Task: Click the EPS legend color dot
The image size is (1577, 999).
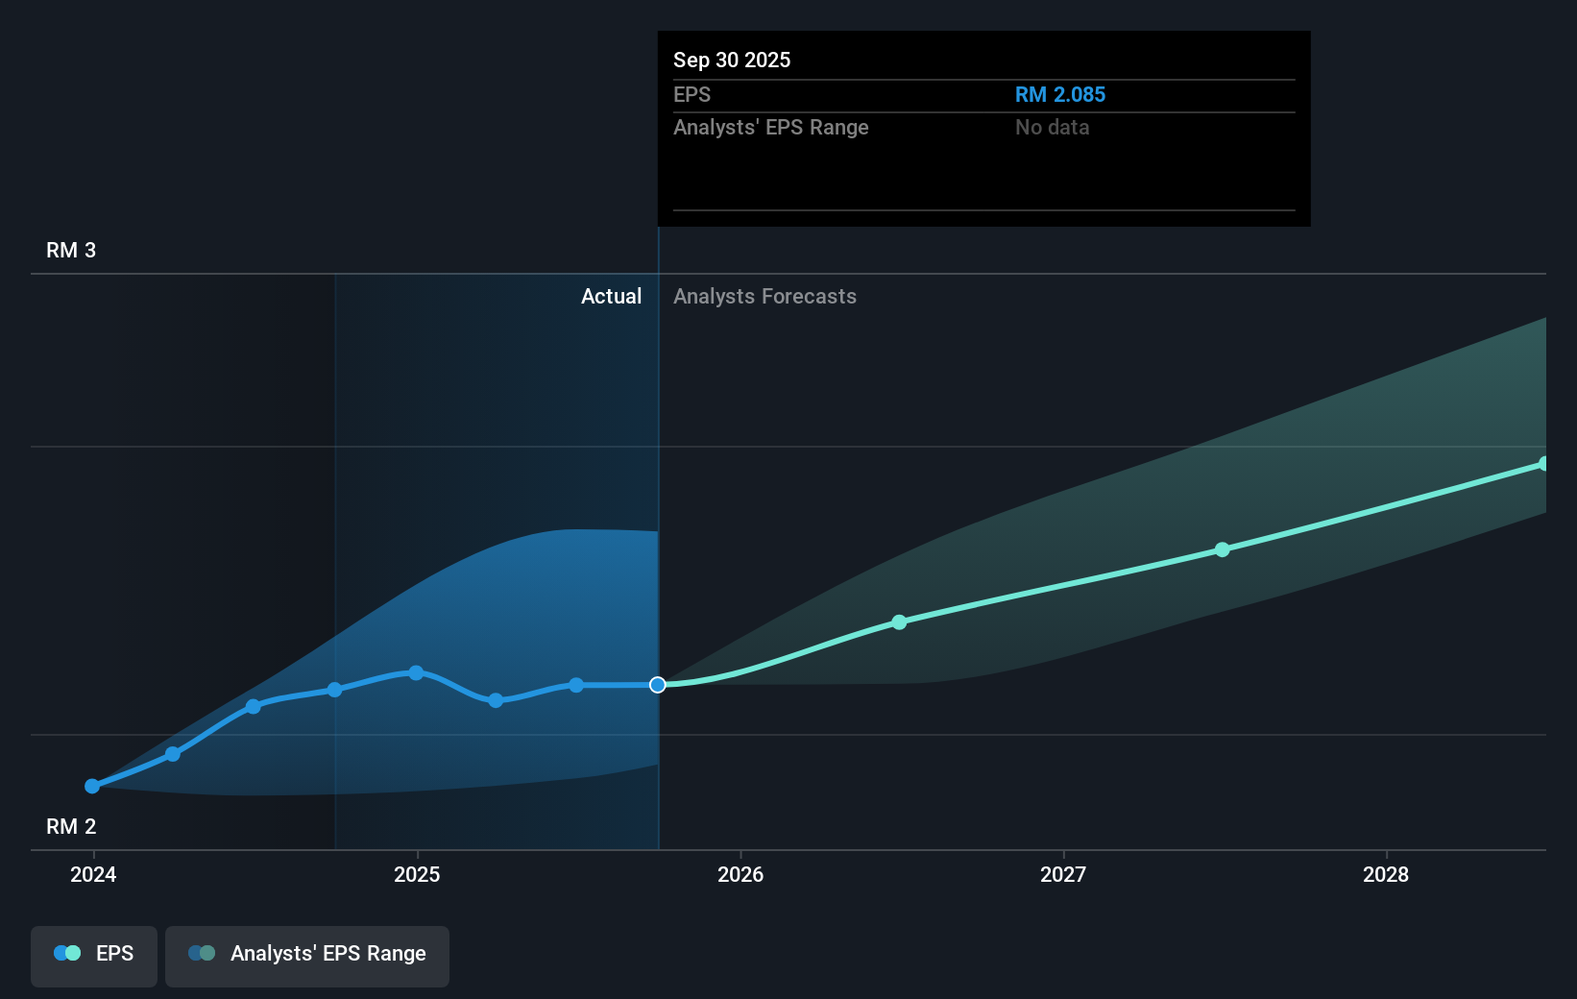Action: pos(65,953)
